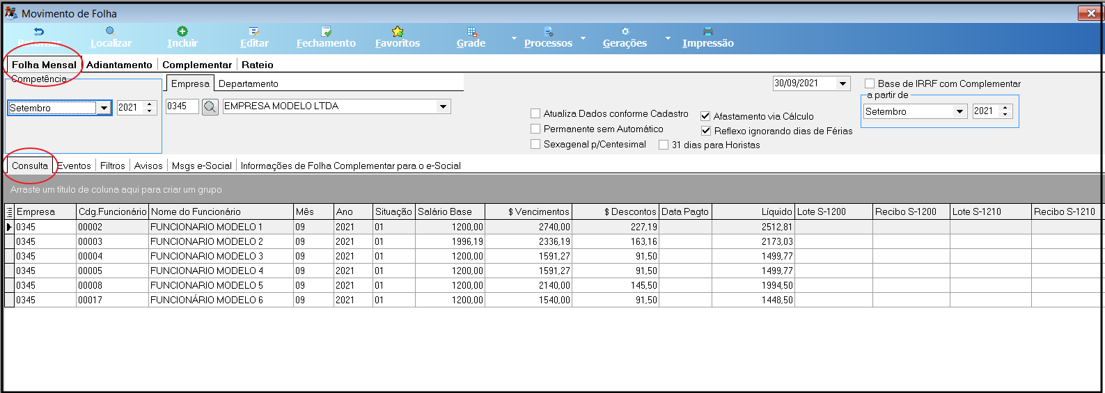
Task: Click the Grade grid icon
Action: click(x=471, y=31)
